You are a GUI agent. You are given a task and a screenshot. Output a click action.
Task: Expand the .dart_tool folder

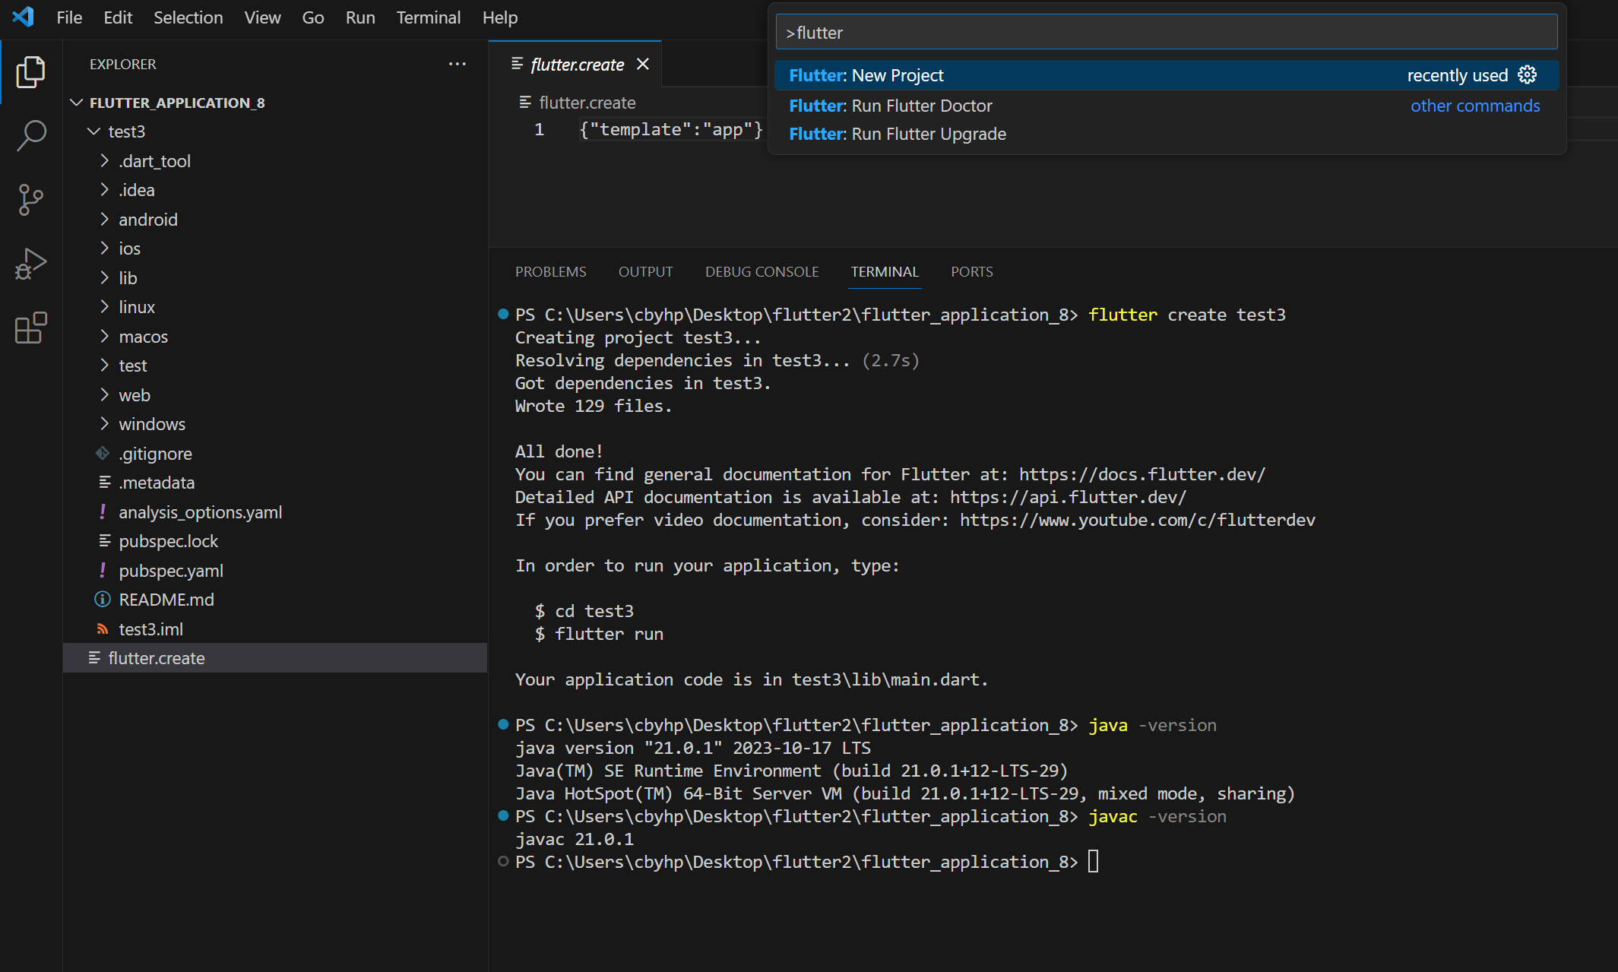pos(104,160)
